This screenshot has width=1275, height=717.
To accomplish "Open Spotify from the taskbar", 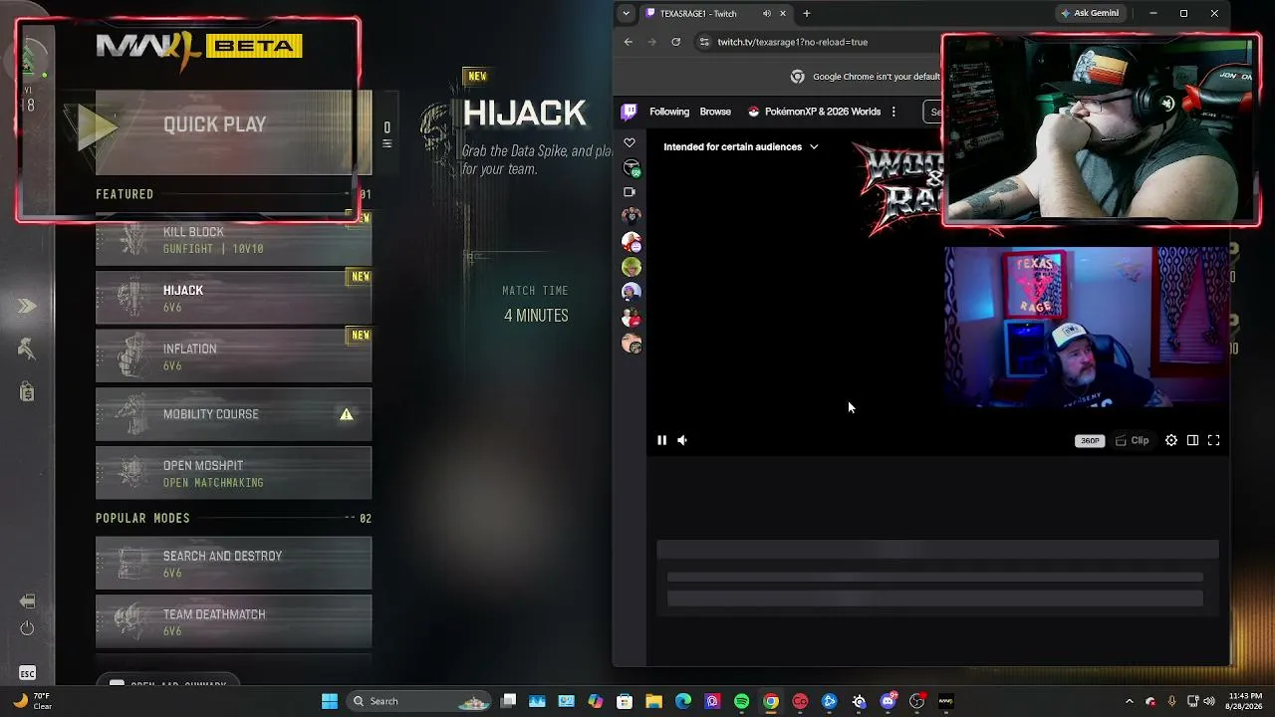I will [741, 701].
